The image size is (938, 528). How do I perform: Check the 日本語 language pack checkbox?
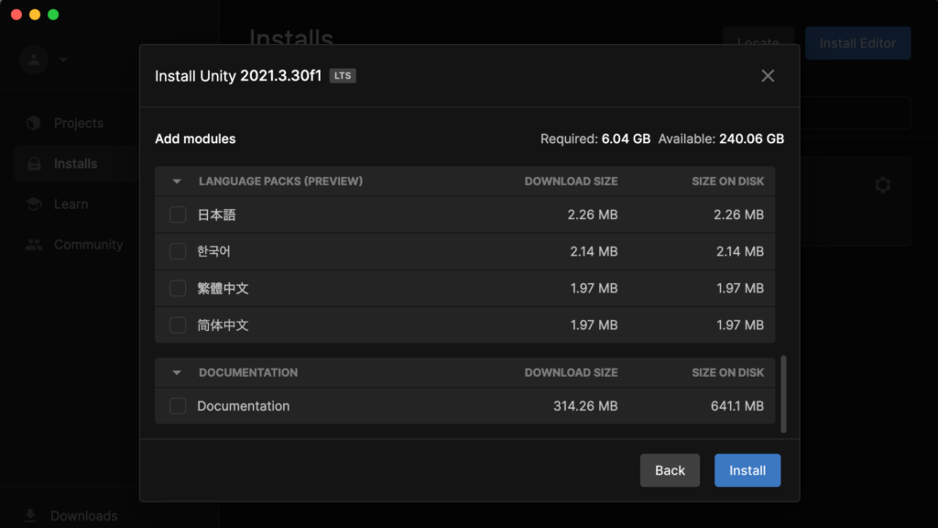[x=178, y=214]
